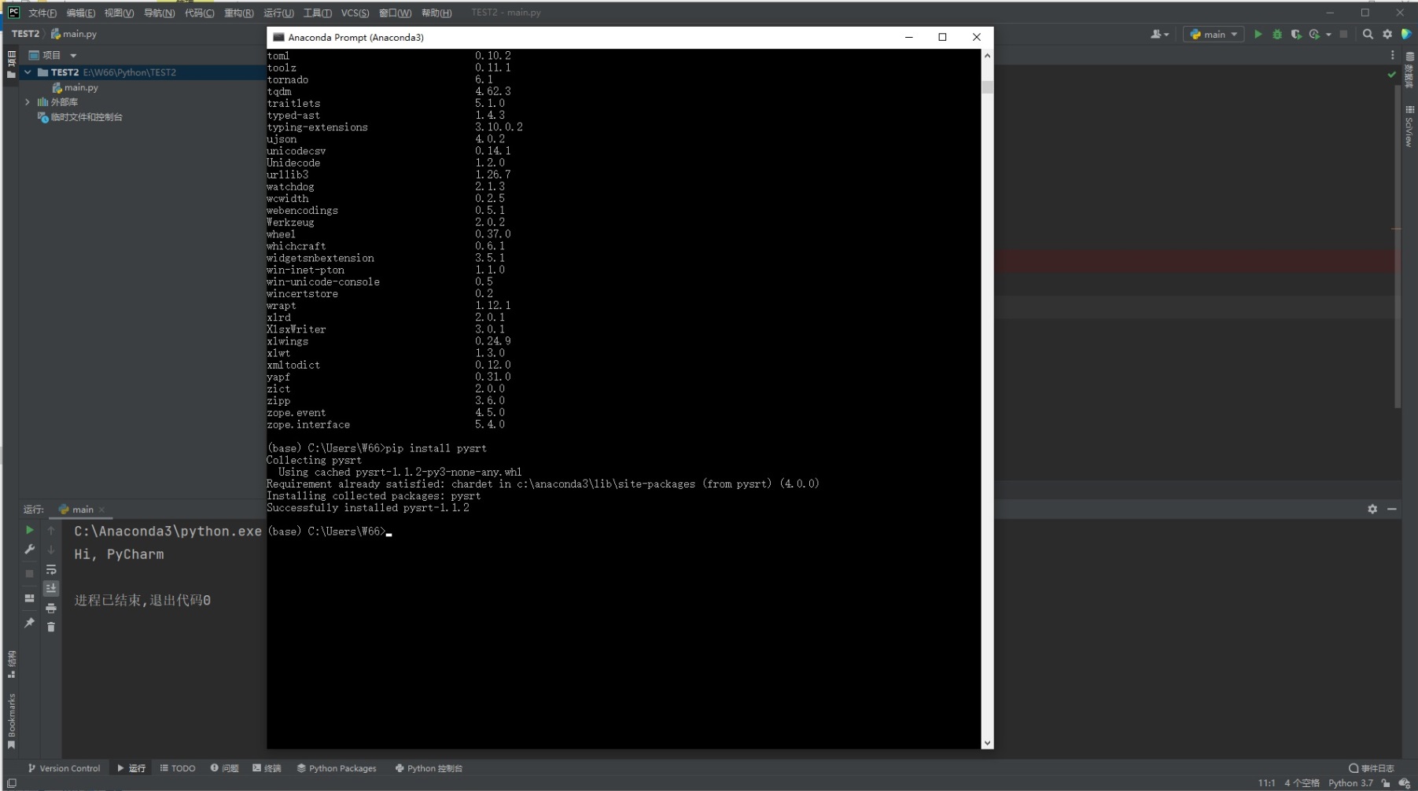Collapse the TEST2 project node
Viewport: 1418px width, 791px height.
click(x=28, y=72)
